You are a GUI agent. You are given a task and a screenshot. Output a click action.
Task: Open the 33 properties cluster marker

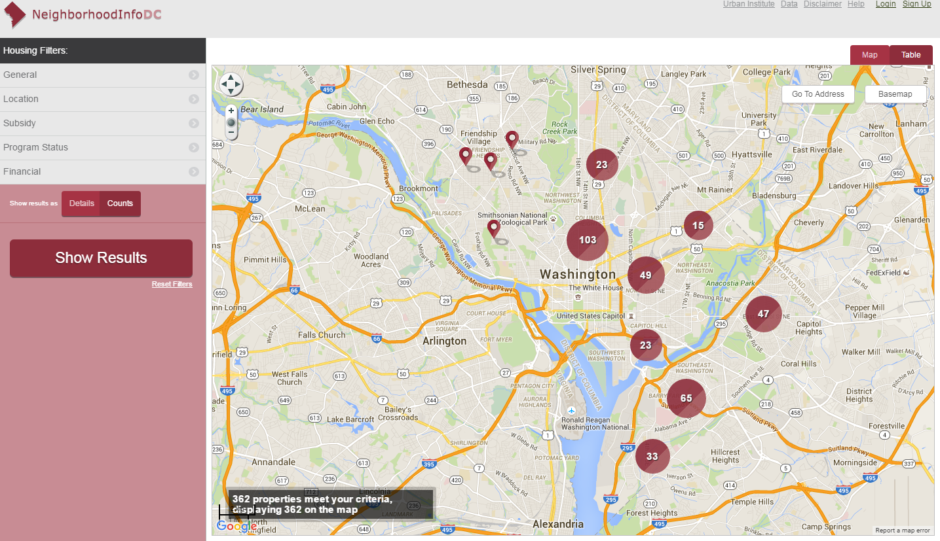click(x=652, y=457)
